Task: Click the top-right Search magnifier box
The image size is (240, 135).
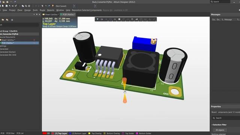Action: point(220,1)
